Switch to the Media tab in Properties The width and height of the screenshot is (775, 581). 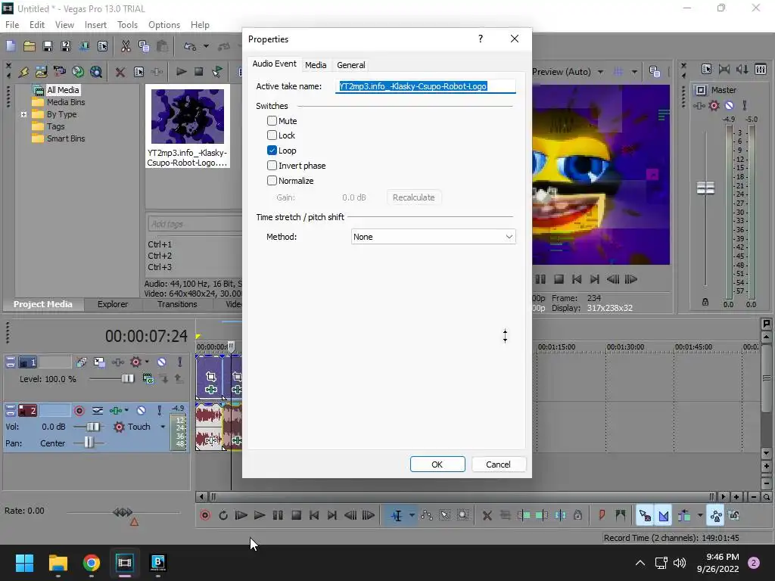316,65
